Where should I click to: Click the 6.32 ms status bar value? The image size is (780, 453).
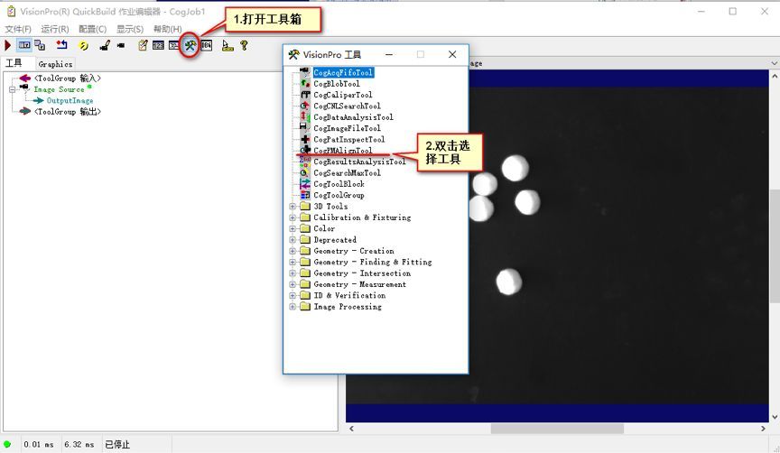[79, 444]
